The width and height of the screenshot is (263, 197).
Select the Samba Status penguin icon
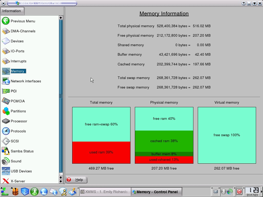6,151
